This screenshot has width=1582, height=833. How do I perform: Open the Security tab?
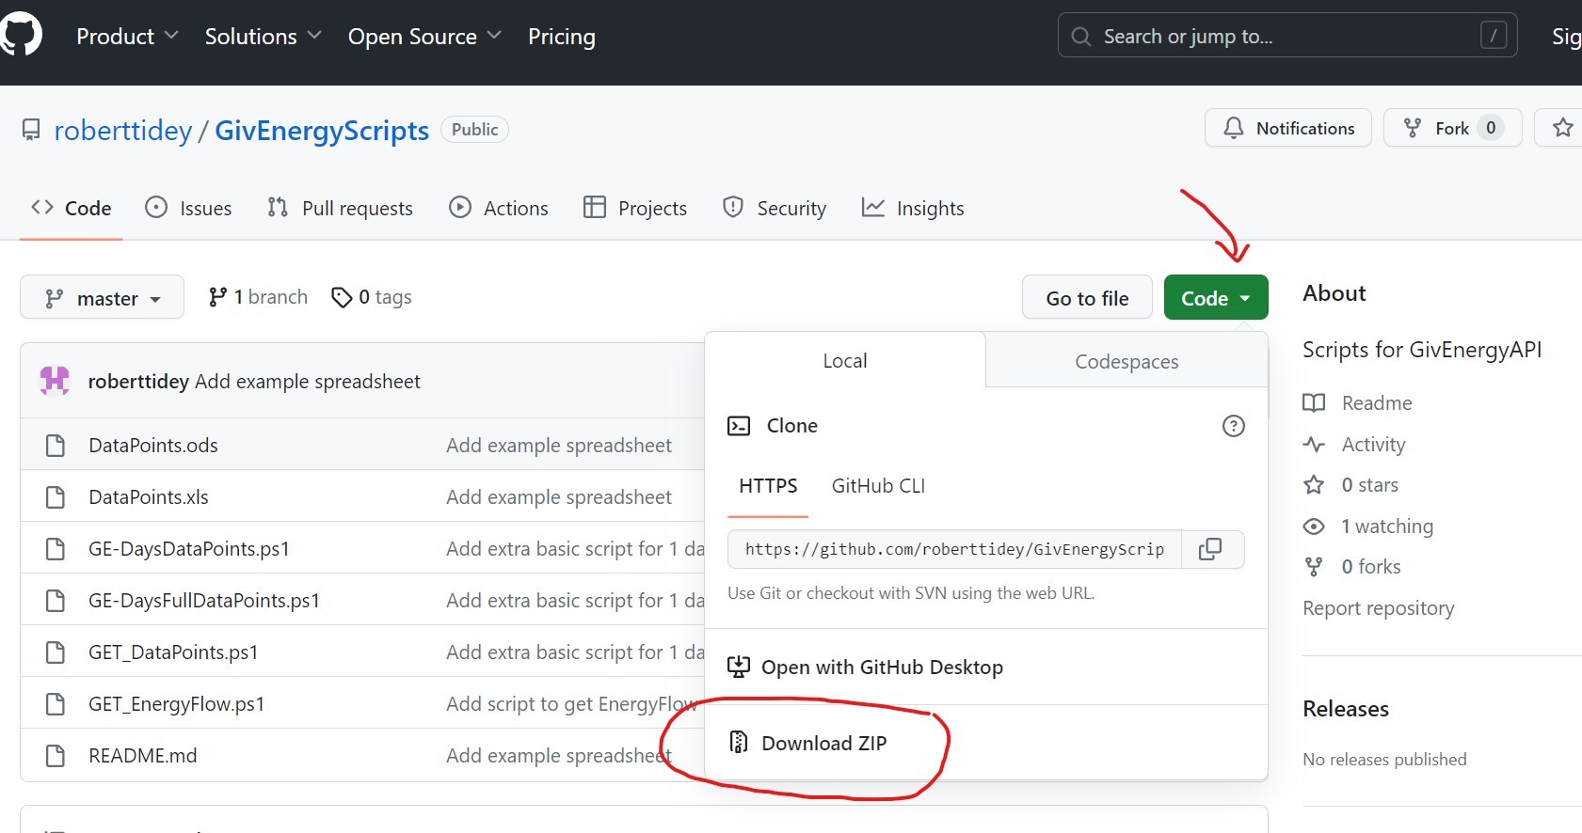click(775, 208)
